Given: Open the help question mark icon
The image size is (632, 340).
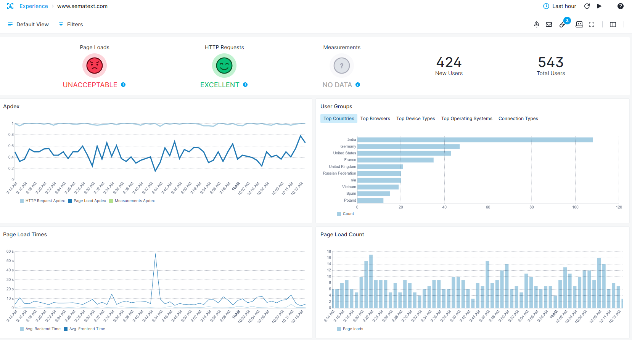Looking at the screenshot, I should [621, 6].
